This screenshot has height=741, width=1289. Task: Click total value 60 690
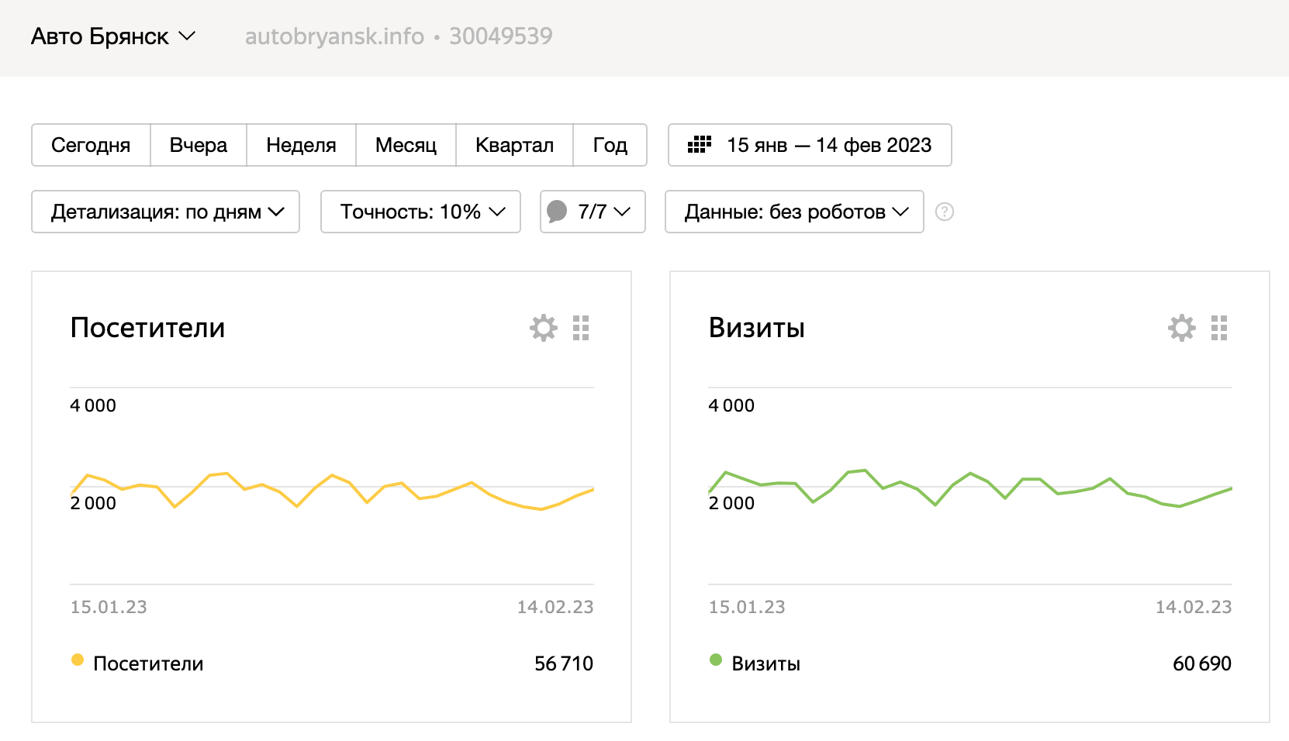click(1202, 663)
